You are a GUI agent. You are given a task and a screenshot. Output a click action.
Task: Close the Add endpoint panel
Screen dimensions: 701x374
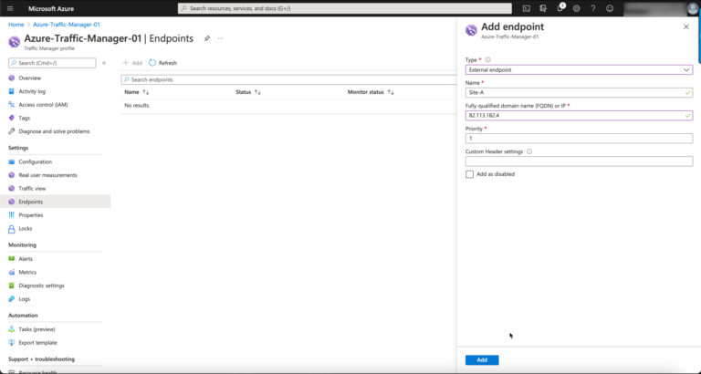pyautogui.click(x=686, y=26)
